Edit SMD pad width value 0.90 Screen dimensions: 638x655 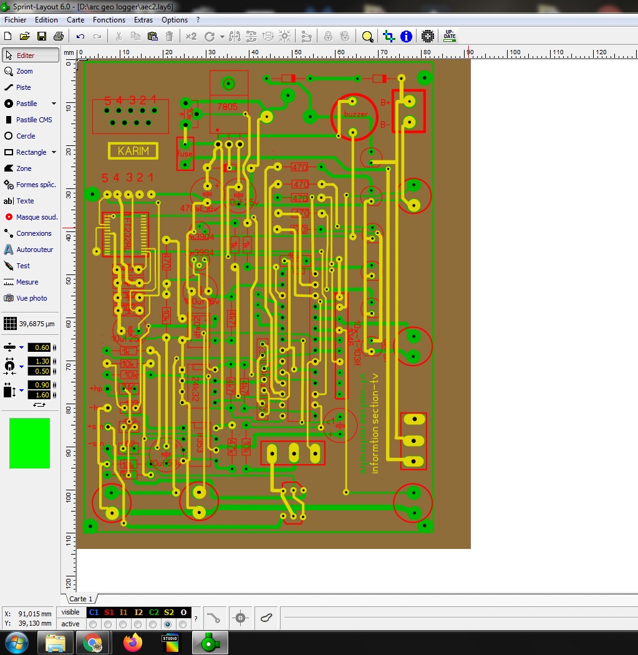[x=39, y=385]
